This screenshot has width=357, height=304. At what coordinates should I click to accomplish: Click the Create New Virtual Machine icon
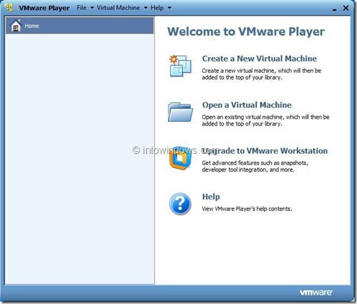point(180,65)
